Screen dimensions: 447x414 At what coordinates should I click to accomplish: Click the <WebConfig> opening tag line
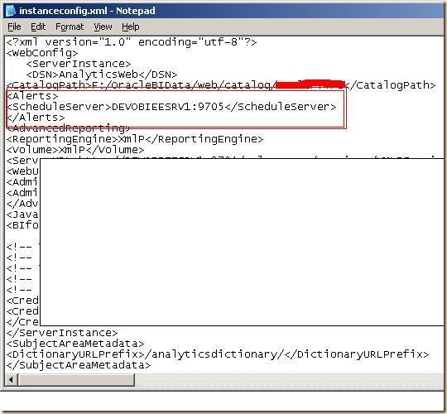[42, 53]
